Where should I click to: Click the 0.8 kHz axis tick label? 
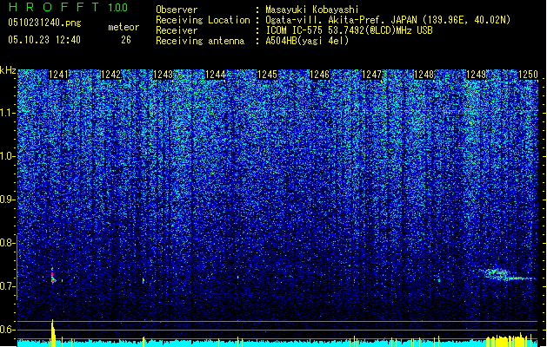pos(7,243)
